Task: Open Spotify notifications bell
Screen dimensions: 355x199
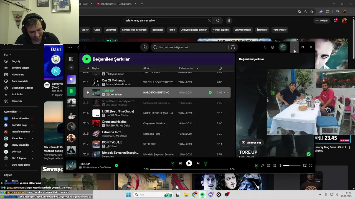Action: [265, 47]
